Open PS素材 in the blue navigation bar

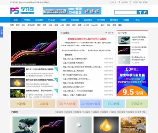point(63,20)
